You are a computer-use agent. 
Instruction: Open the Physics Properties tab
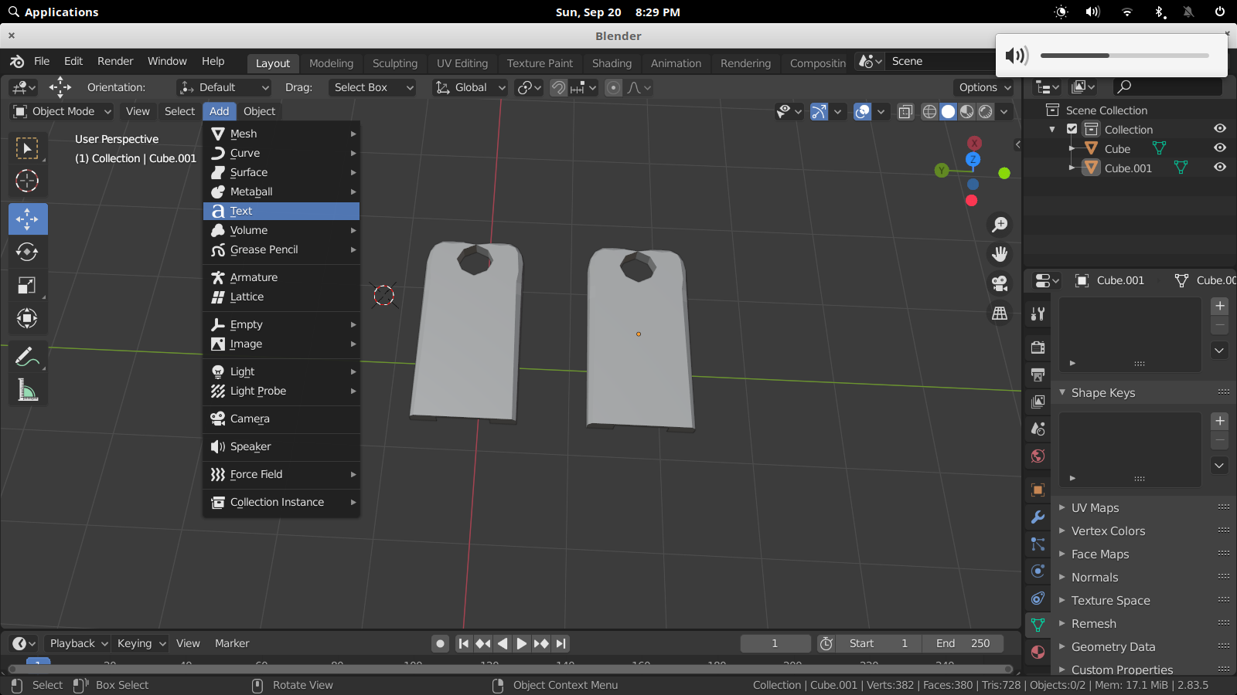tap(1038, 571)
